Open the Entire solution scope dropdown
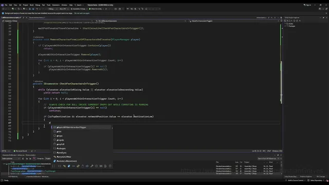 point(11,159)
